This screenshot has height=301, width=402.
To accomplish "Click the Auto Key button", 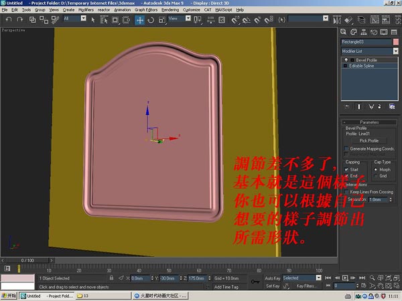I will pyautogui.click(x=272, y=278).
